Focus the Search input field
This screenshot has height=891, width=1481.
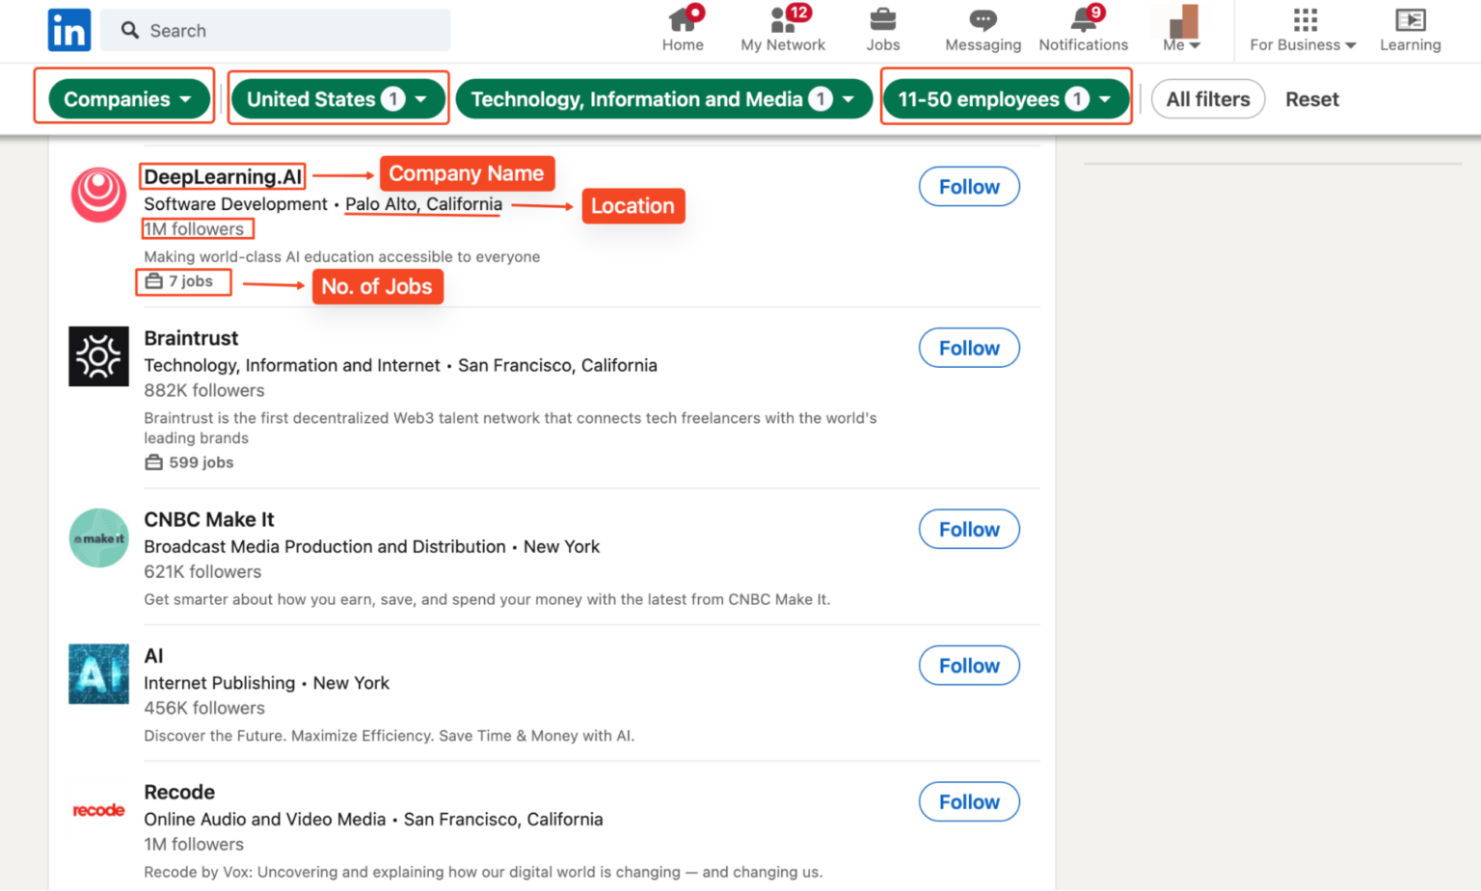coord(276,31)
